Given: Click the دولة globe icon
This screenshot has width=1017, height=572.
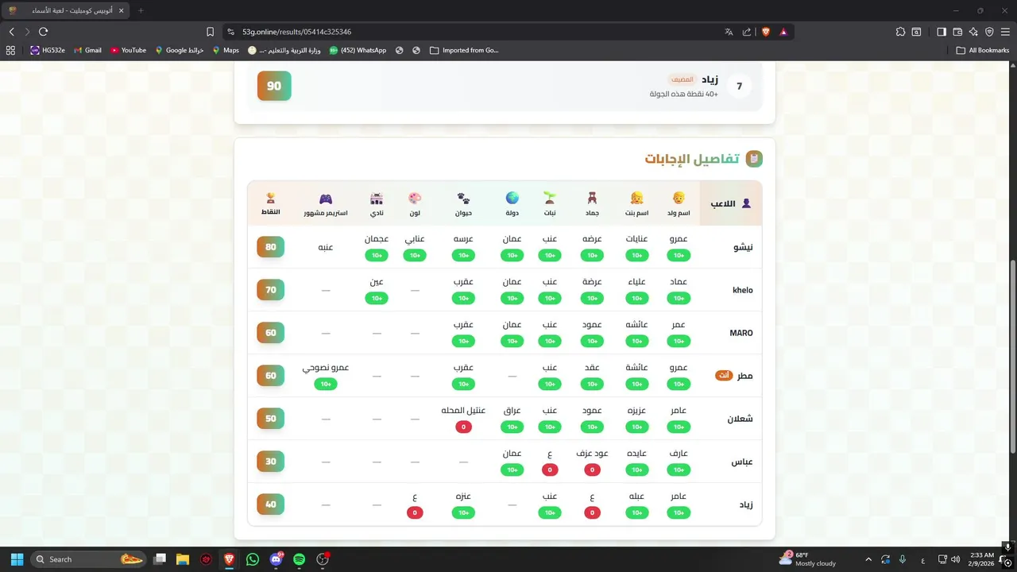Looking at the screenshot, I should tap(512, 198).
